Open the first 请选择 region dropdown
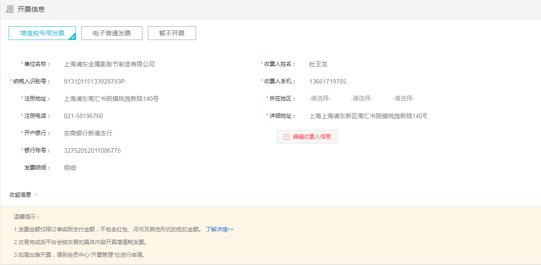Screen dimensions: 541x265 pyautogui.click(x=320, y=99)
